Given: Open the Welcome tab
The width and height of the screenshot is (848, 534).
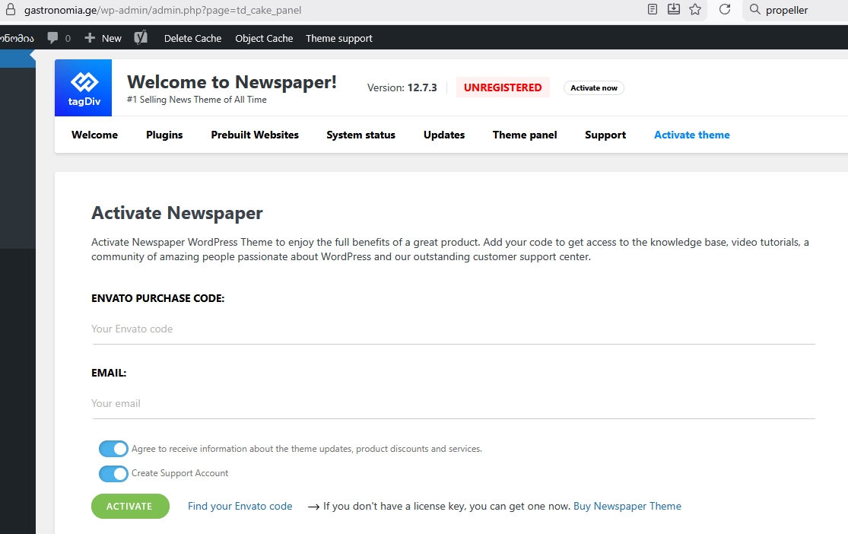Looking at the screenshot, I should 94,135.
